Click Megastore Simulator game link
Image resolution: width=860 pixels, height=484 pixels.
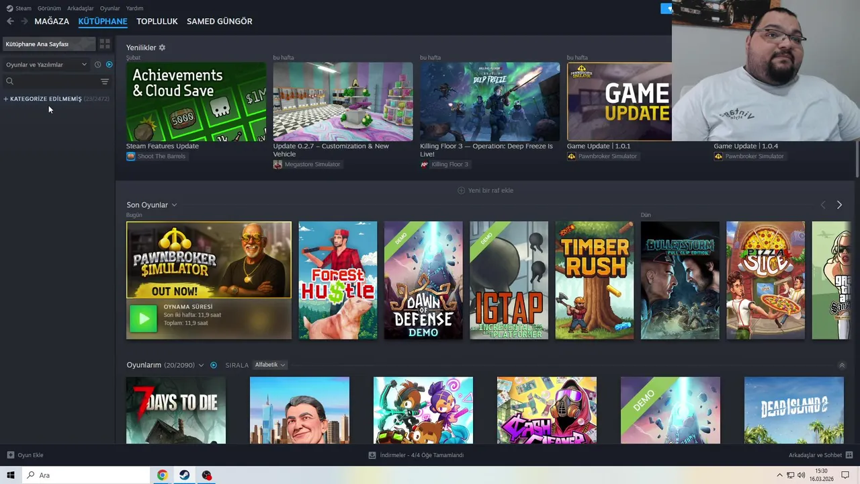pos(307,164)
